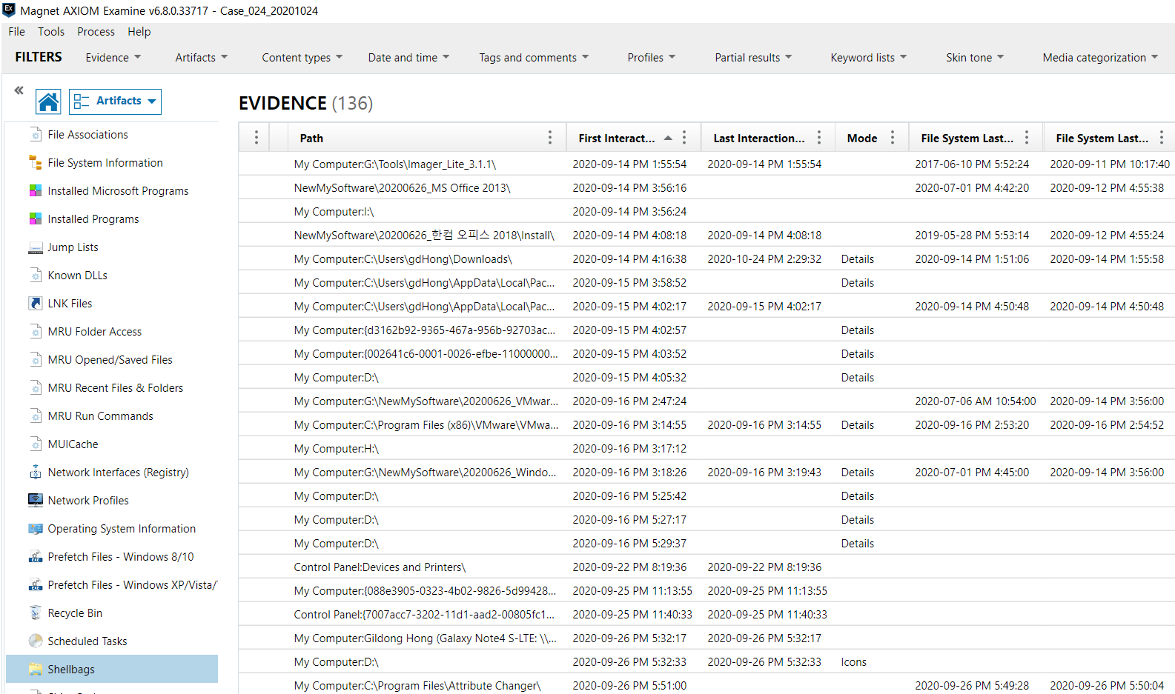Sort by Last Interaction column header
1175x694 pixels.
coord(759,138)
